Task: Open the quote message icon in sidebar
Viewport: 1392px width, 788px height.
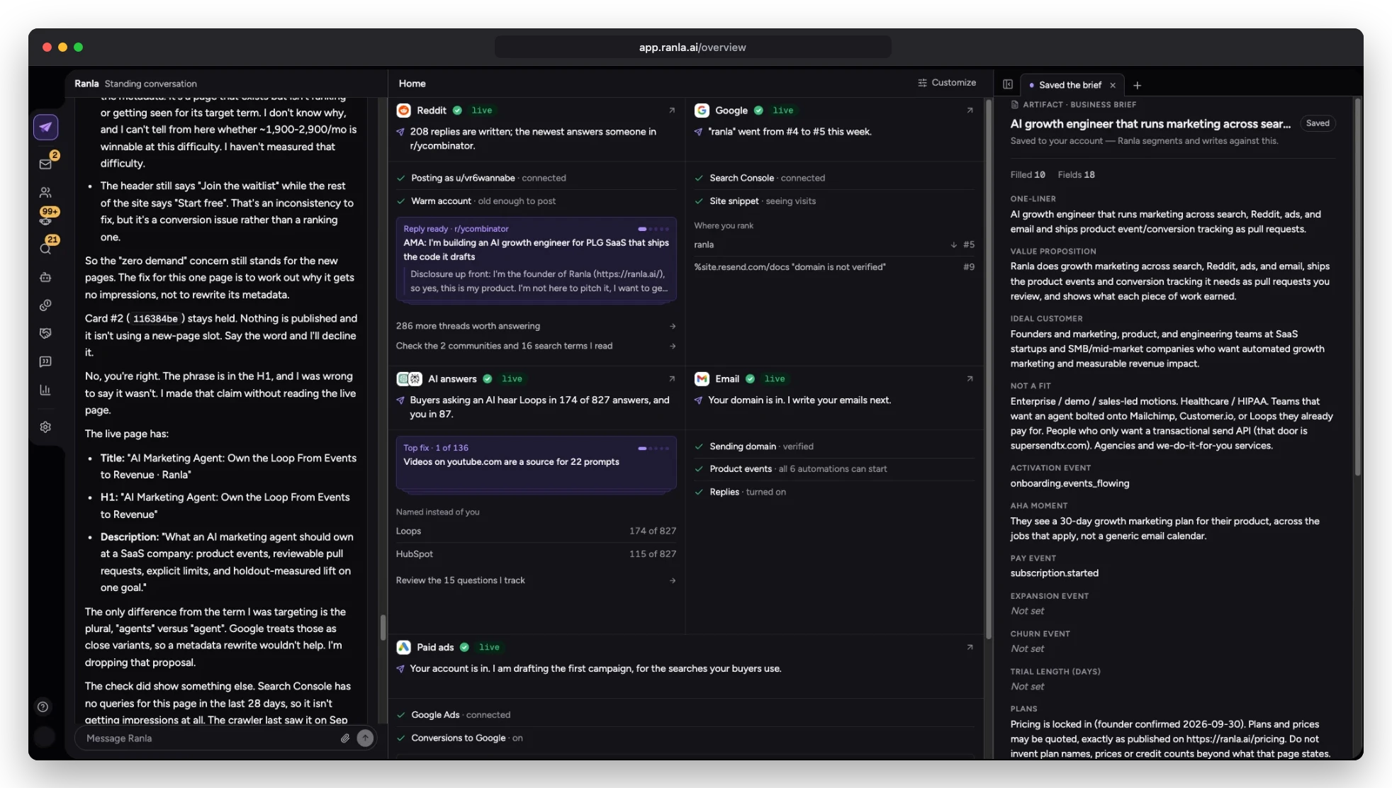Action: click(x=45, y=361)
